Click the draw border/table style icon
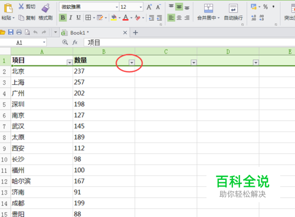This screenshot has width=295, height=217. (100, 18)
